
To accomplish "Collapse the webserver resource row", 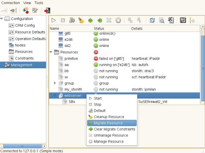I will pos(55,95).
